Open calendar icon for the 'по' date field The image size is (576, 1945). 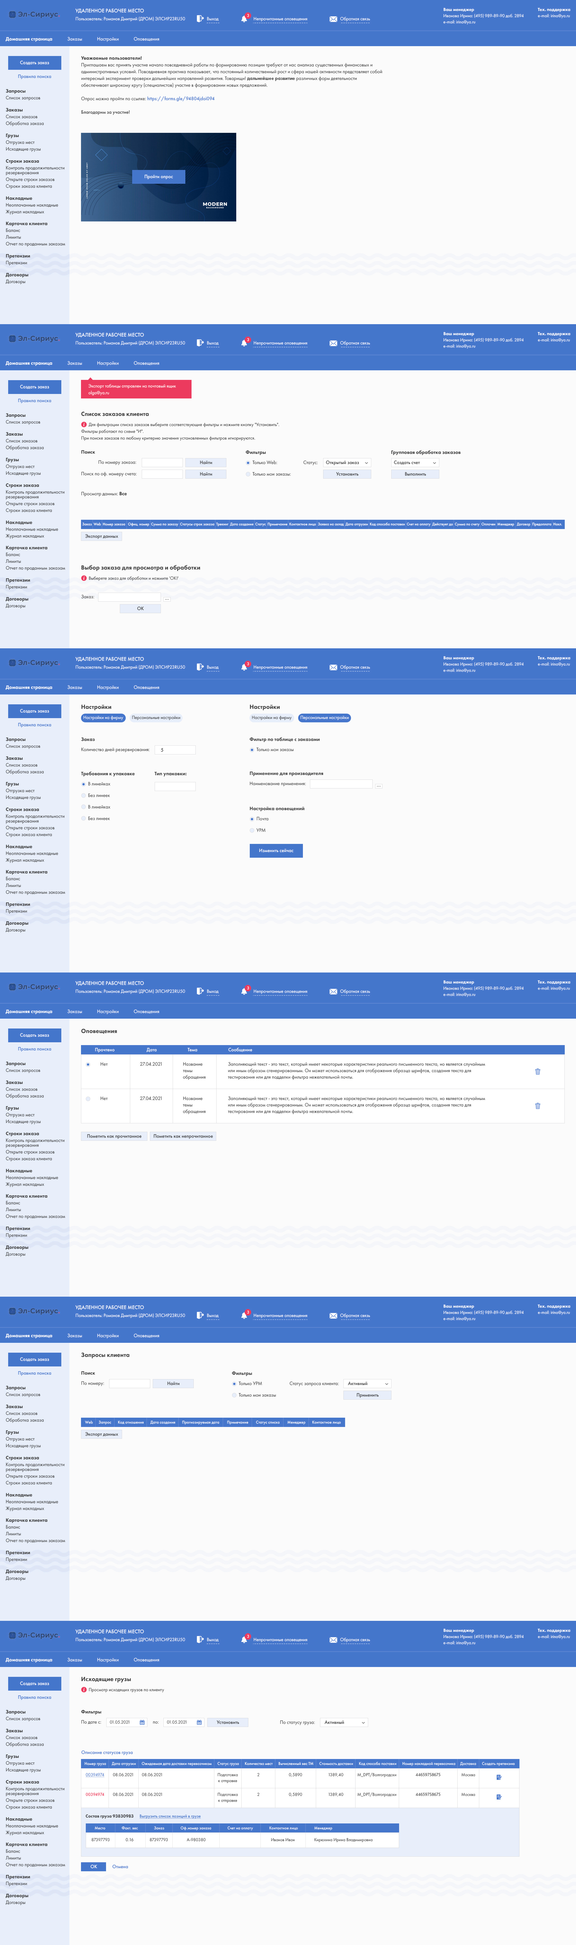click(199, 1722)
